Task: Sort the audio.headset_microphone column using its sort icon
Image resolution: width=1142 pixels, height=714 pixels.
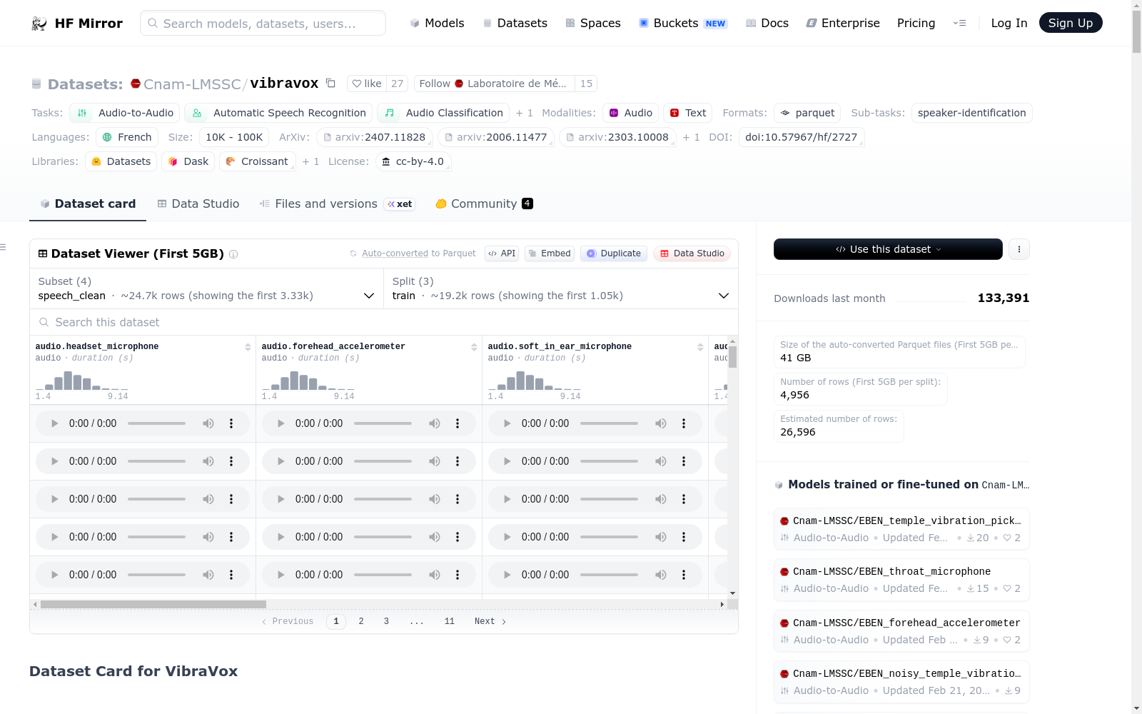Action: [x=248, y=347]
